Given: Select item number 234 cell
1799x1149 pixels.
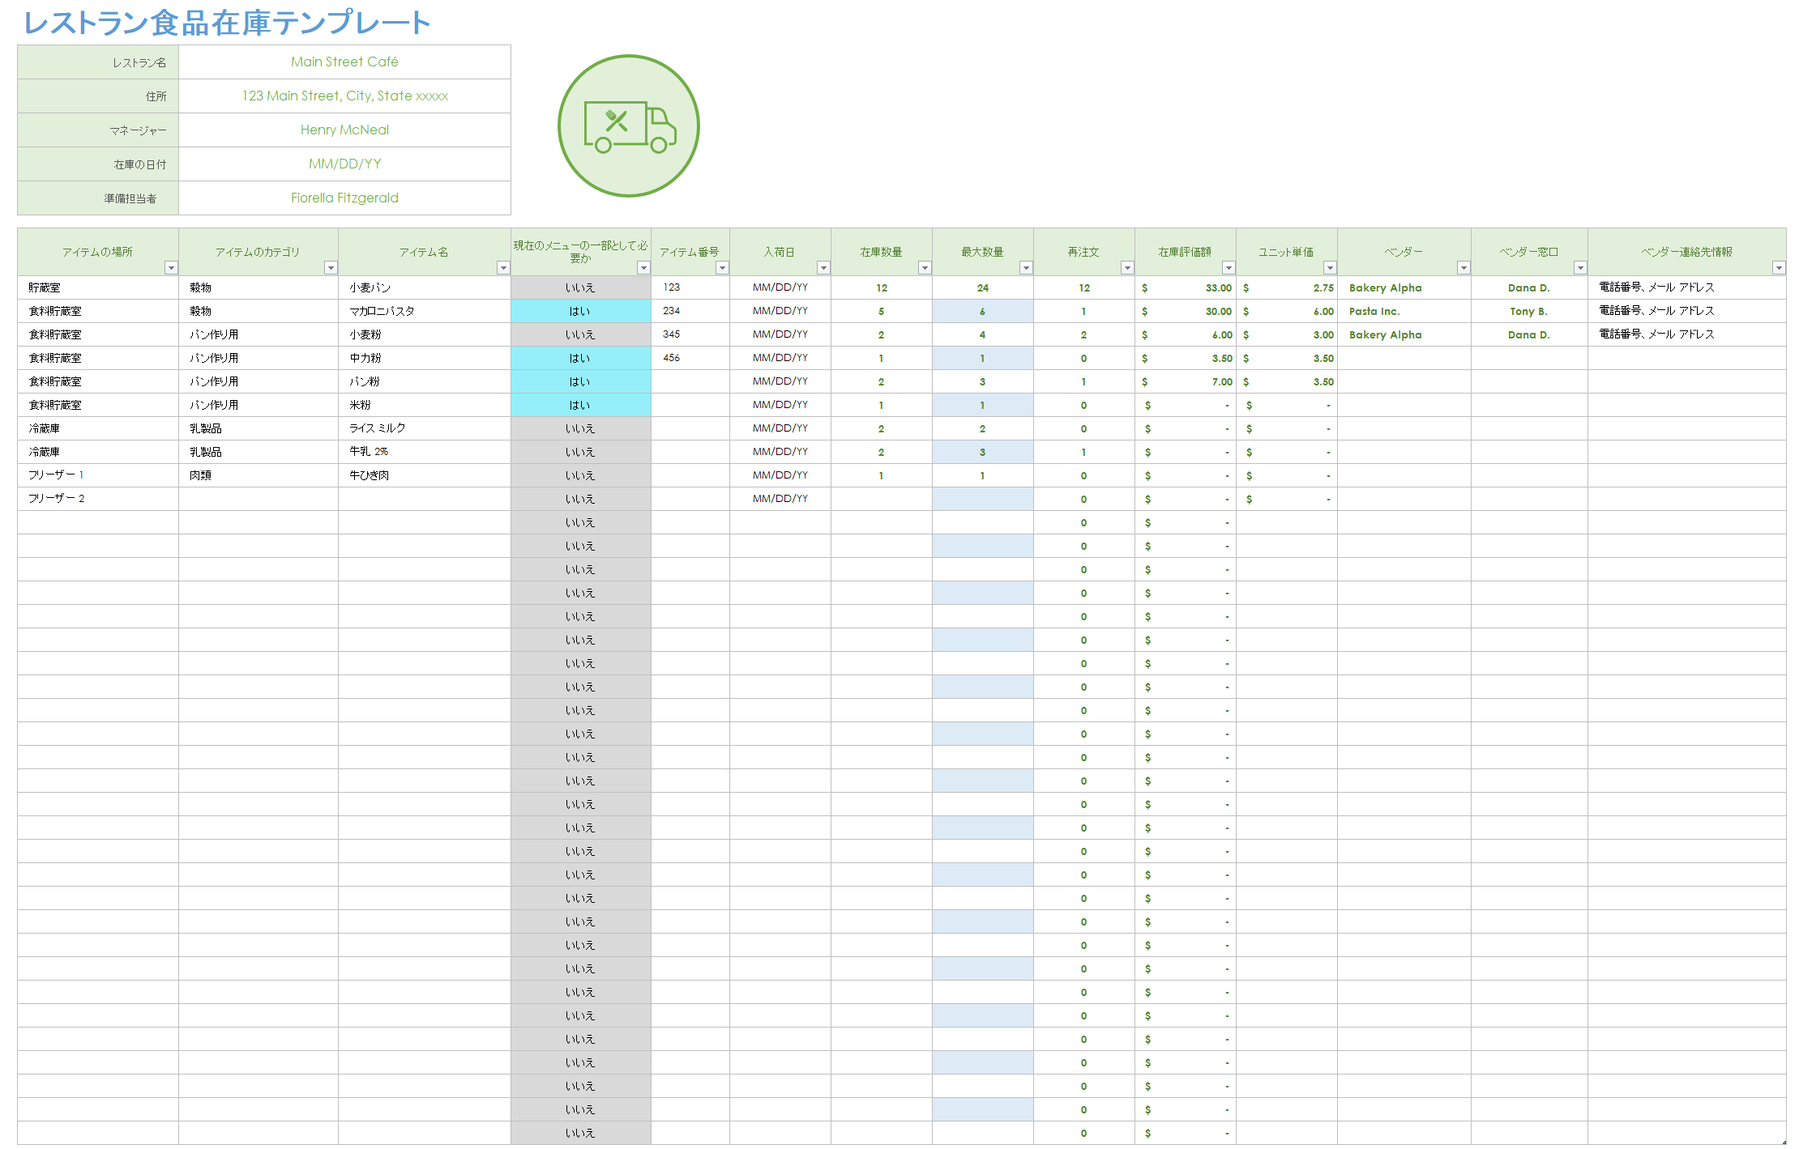Looking at the screenshot, I should click(690, 311).
